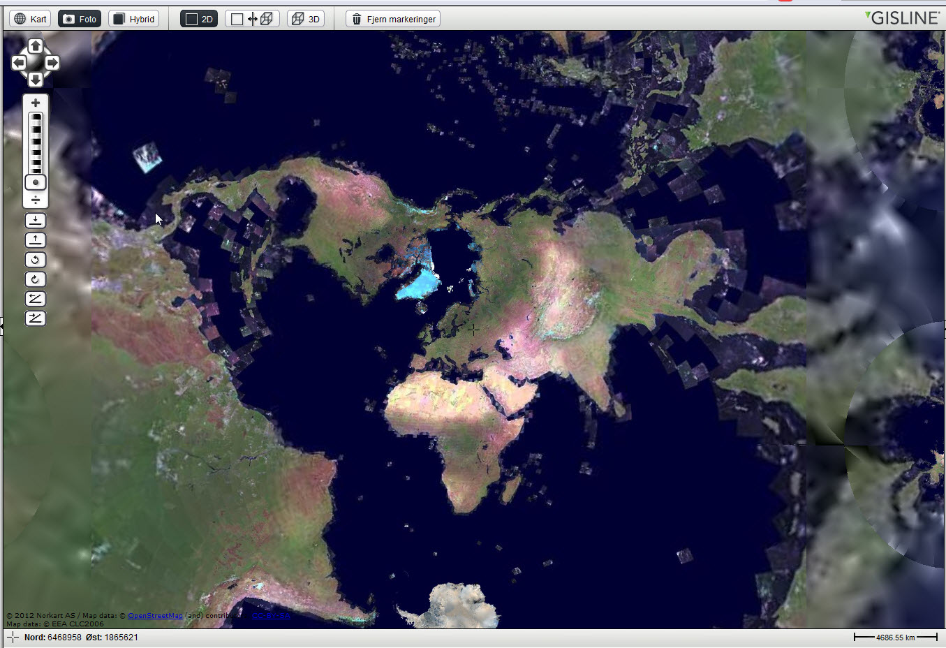Click the tilt-up arrow icon
Image resolution: width=946 pixels, height=648 pixels.
point(36,240)
